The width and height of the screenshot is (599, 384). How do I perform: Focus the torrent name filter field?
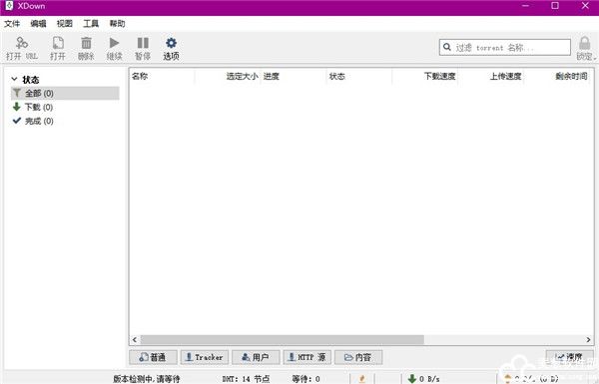coord(504,47)
